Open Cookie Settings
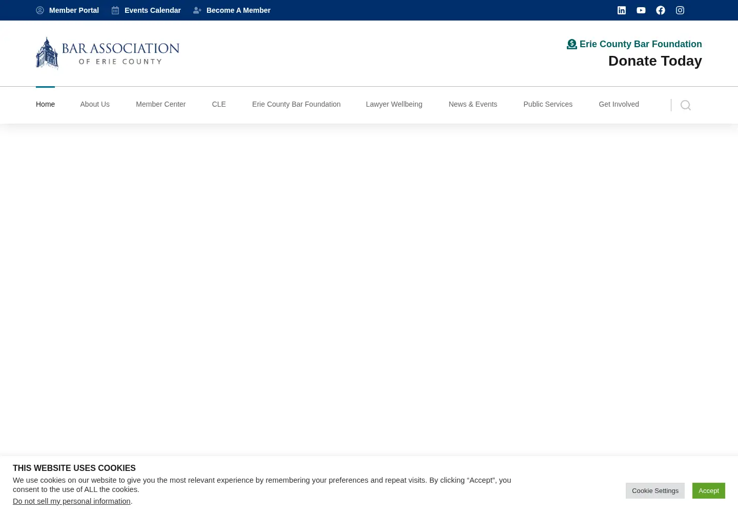738x513 pixels. coord(655,491)
